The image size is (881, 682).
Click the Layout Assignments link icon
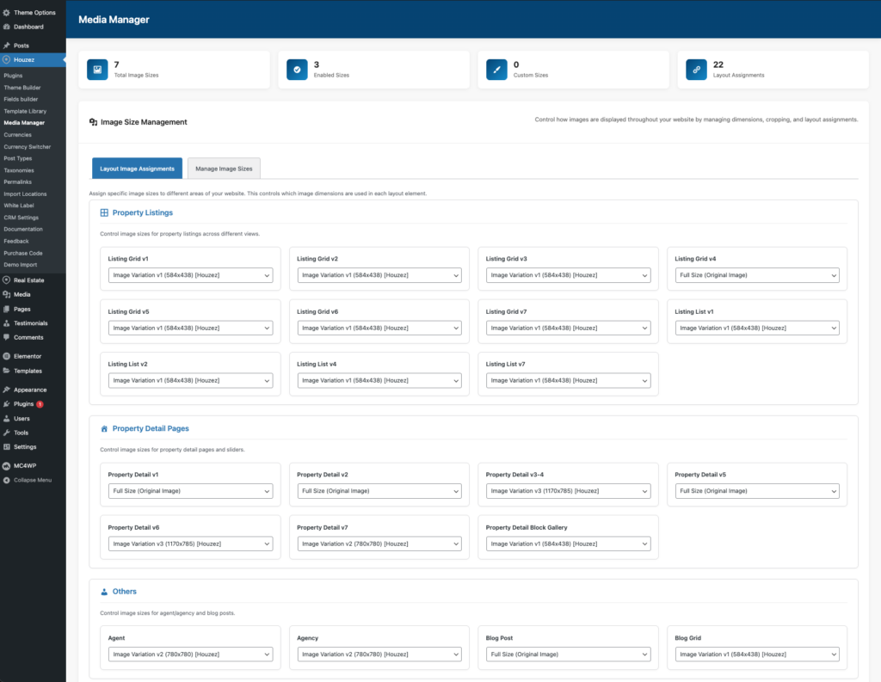pyautogui.click(x=696, y=70)
